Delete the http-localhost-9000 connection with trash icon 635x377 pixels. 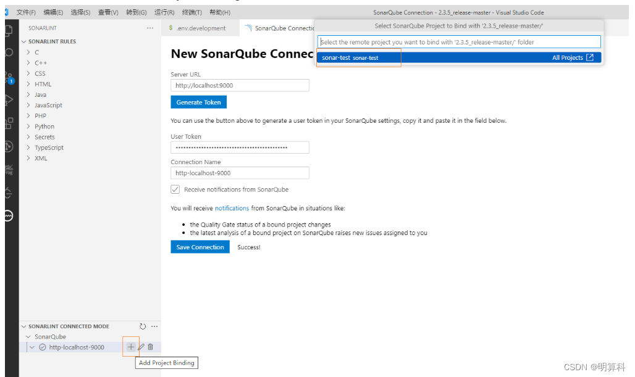pos(151,347)
